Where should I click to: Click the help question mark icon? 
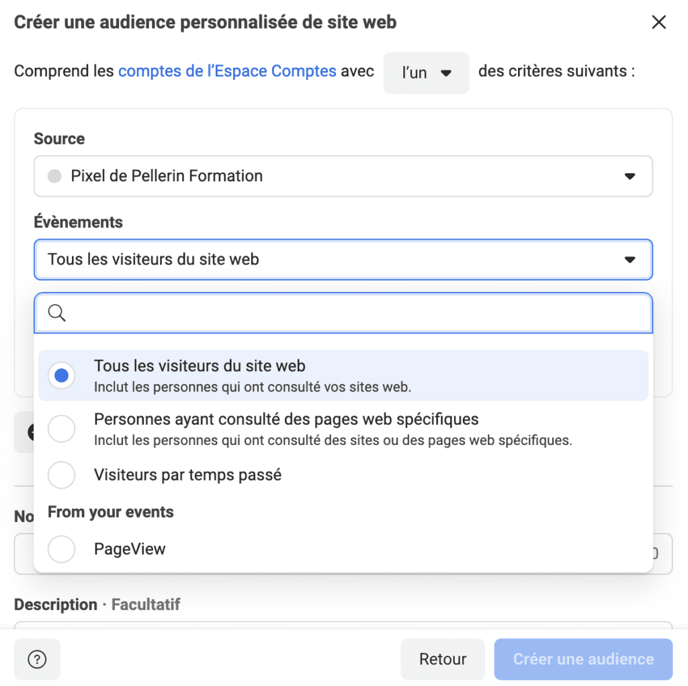click(37, 659)
